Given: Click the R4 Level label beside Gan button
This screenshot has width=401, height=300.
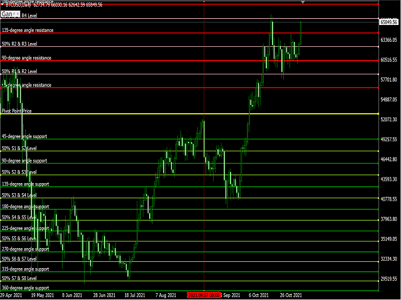Looking at the screenshot, I should point(29,14).
